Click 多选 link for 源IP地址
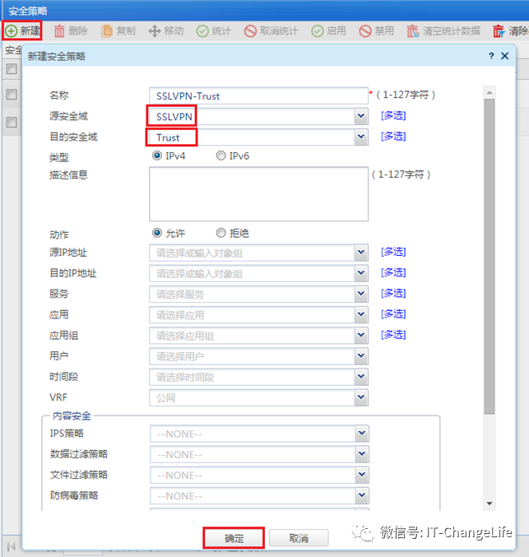The image size is (529, 557). [x=393, y=253]
